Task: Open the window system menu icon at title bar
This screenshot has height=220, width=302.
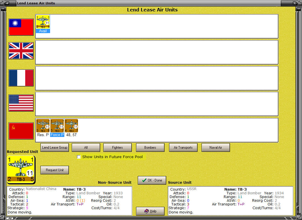Action: coord(7,3)
